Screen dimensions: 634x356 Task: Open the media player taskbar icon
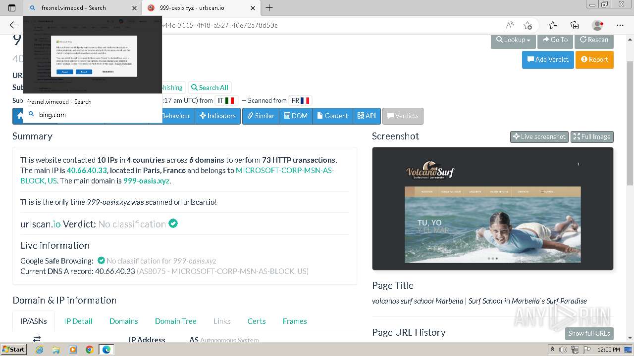click(x=73, y=350)
